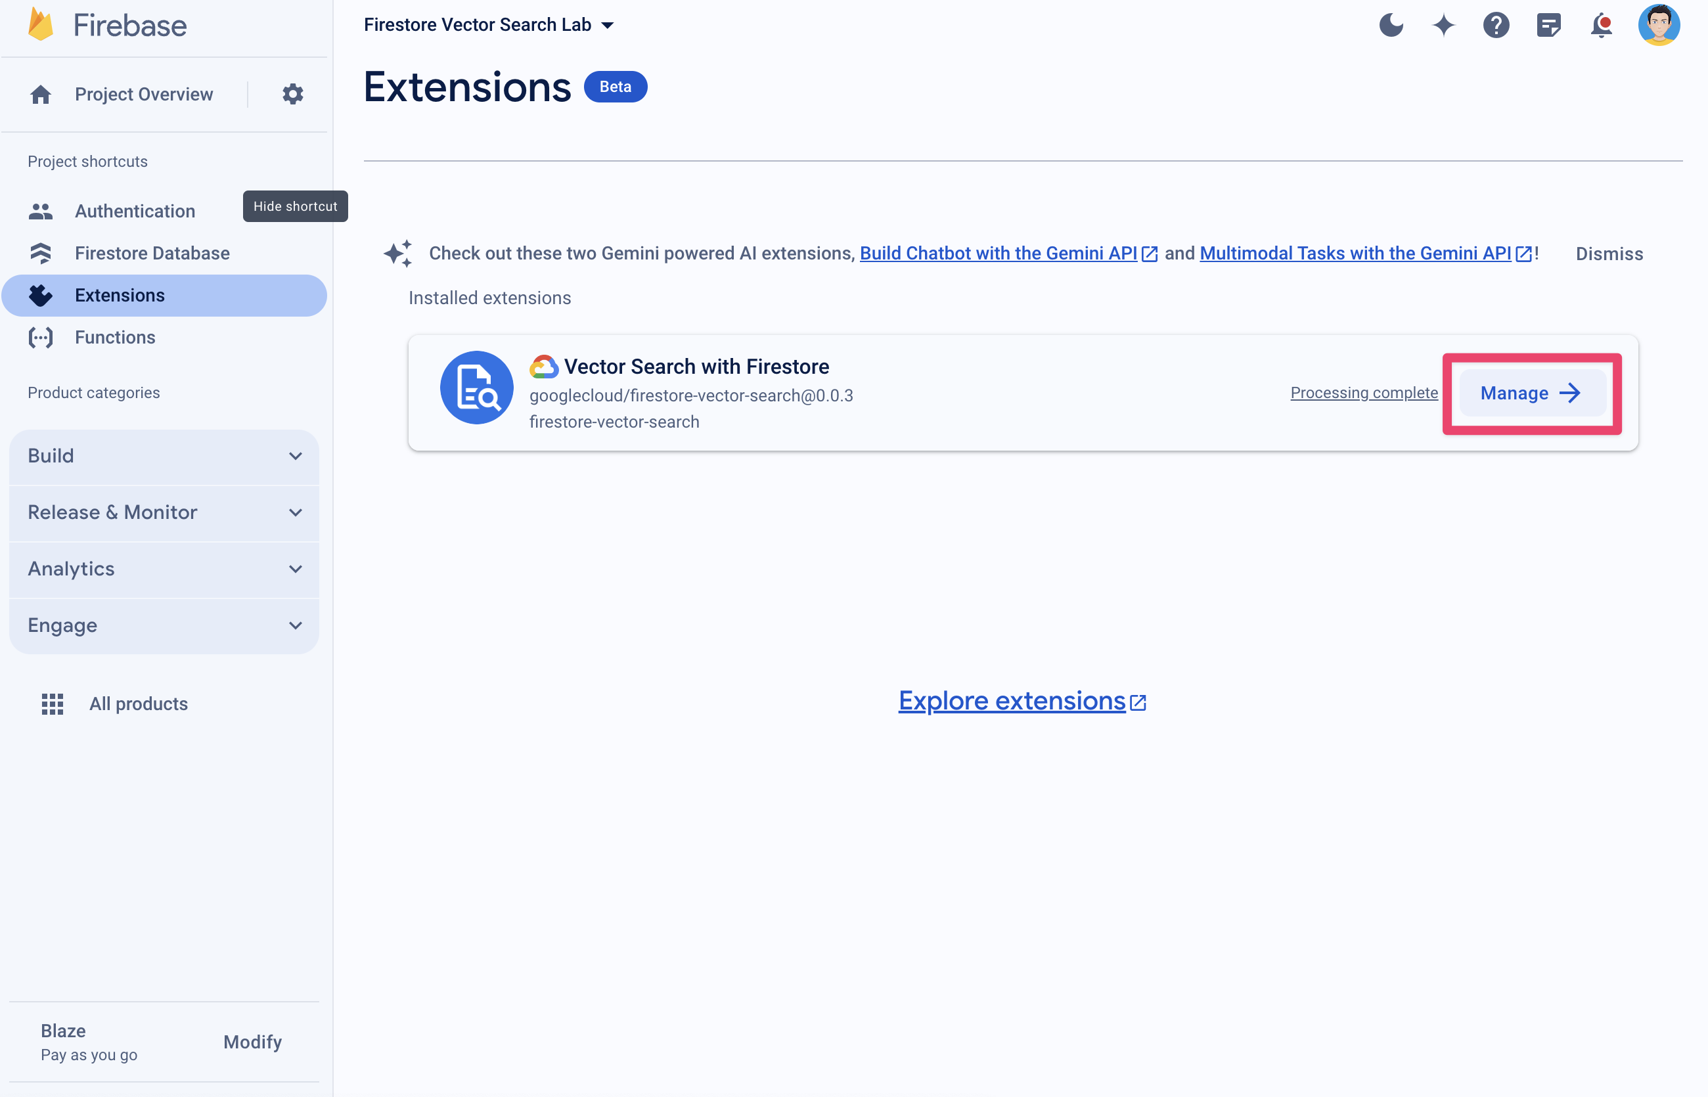Expand the Release & Monitor category
1708x1097 pixels.
164,512
